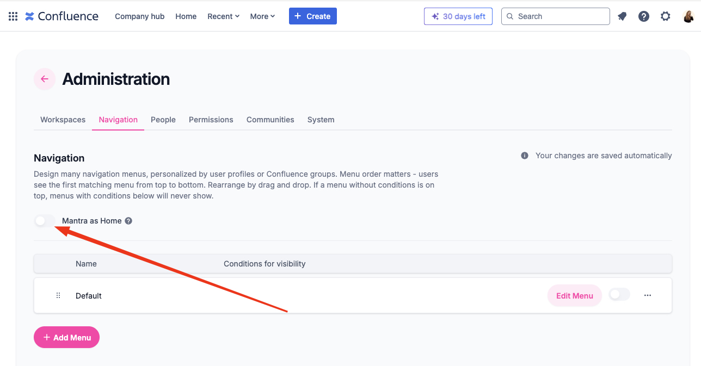Viewport: 701px width, 366px height.
Task: Turn on visibility toggle for Default menu
Action: coord(619,294)
